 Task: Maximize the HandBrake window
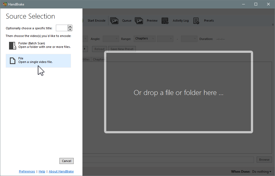point(256,4)
